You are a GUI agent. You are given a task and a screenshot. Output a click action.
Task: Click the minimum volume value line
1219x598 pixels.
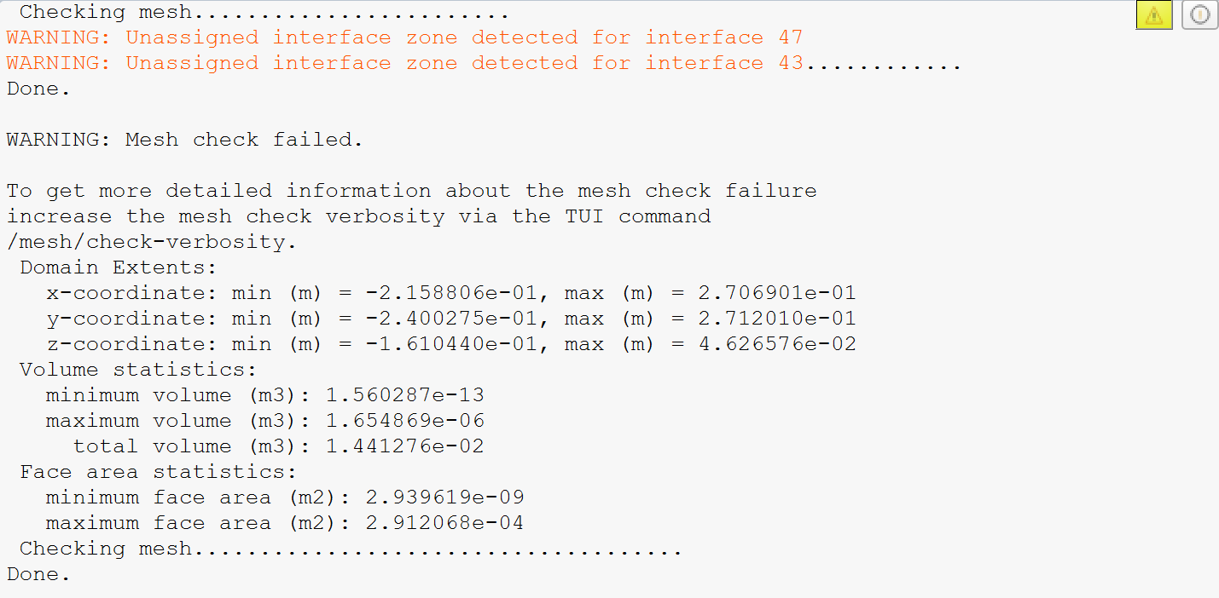tap(264, 395)
